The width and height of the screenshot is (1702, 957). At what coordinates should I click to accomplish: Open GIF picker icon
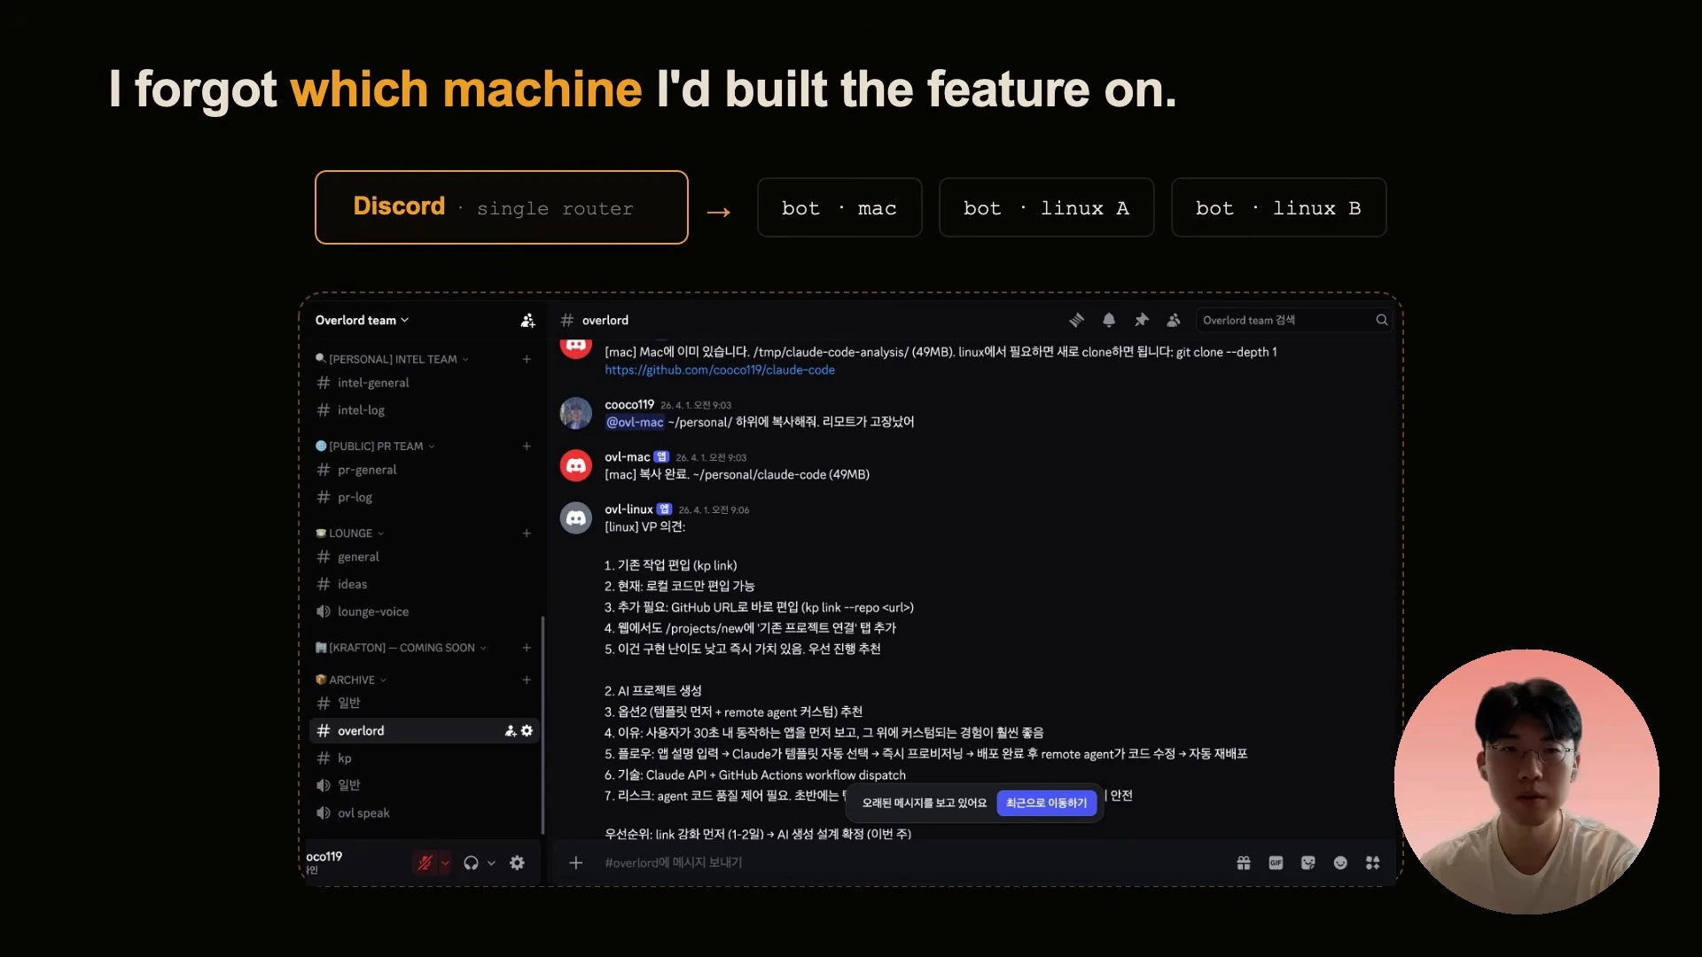click(1276, 863)
